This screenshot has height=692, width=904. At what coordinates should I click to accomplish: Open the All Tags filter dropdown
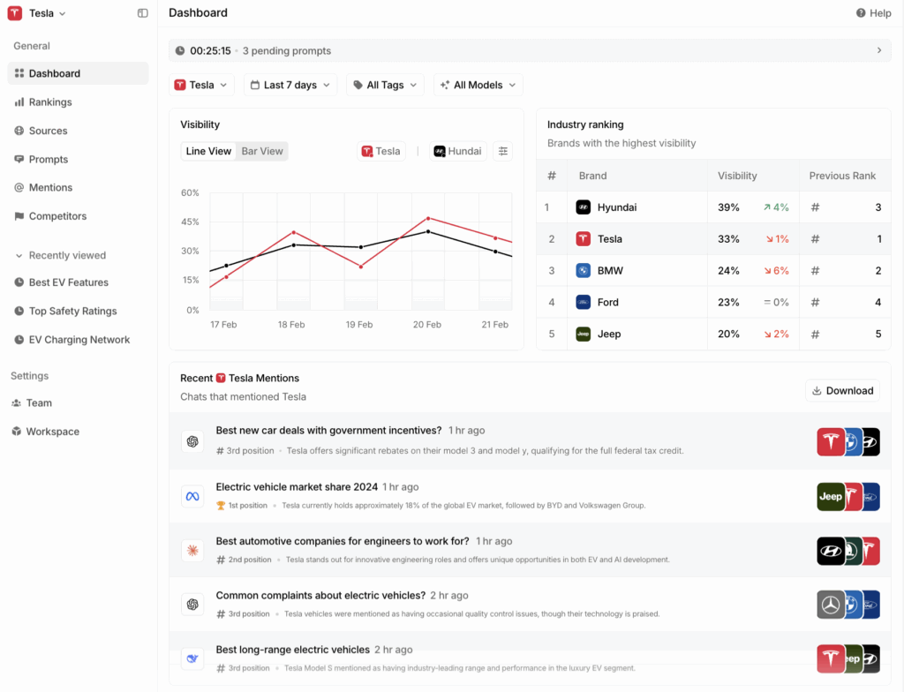pos(385,85)
